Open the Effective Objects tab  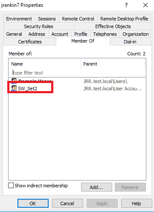click(113, 26)
